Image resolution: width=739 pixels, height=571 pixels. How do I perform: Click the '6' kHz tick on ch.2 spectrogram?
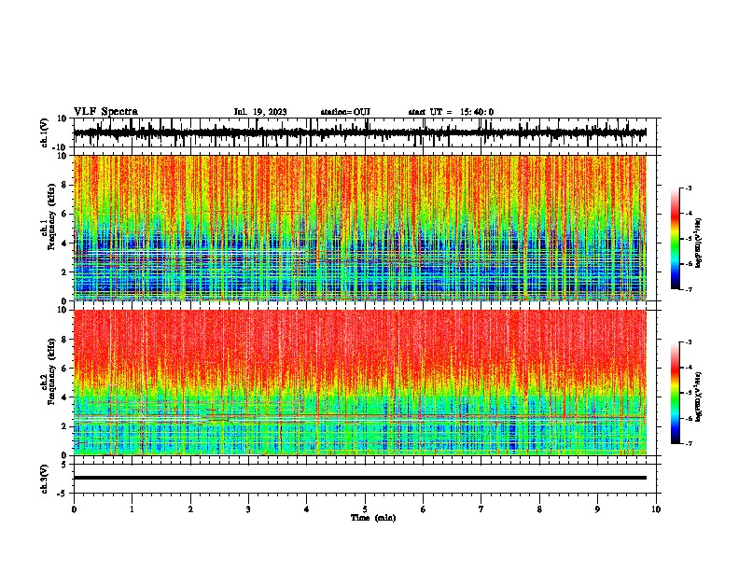[x=65, y=369]
